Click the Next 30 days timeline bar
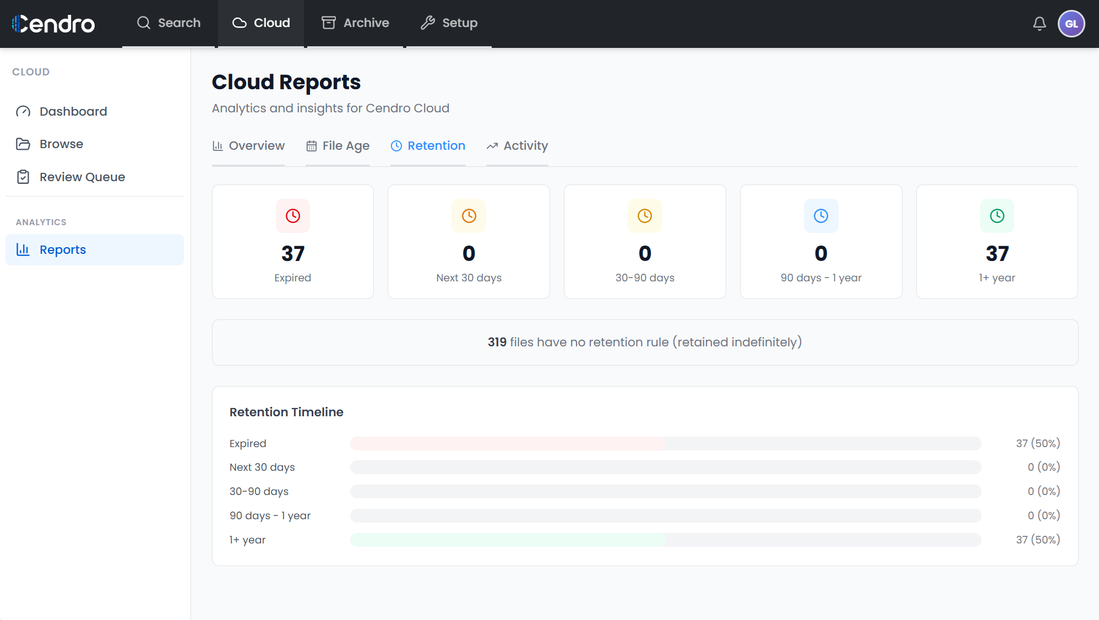 [666, 467]
